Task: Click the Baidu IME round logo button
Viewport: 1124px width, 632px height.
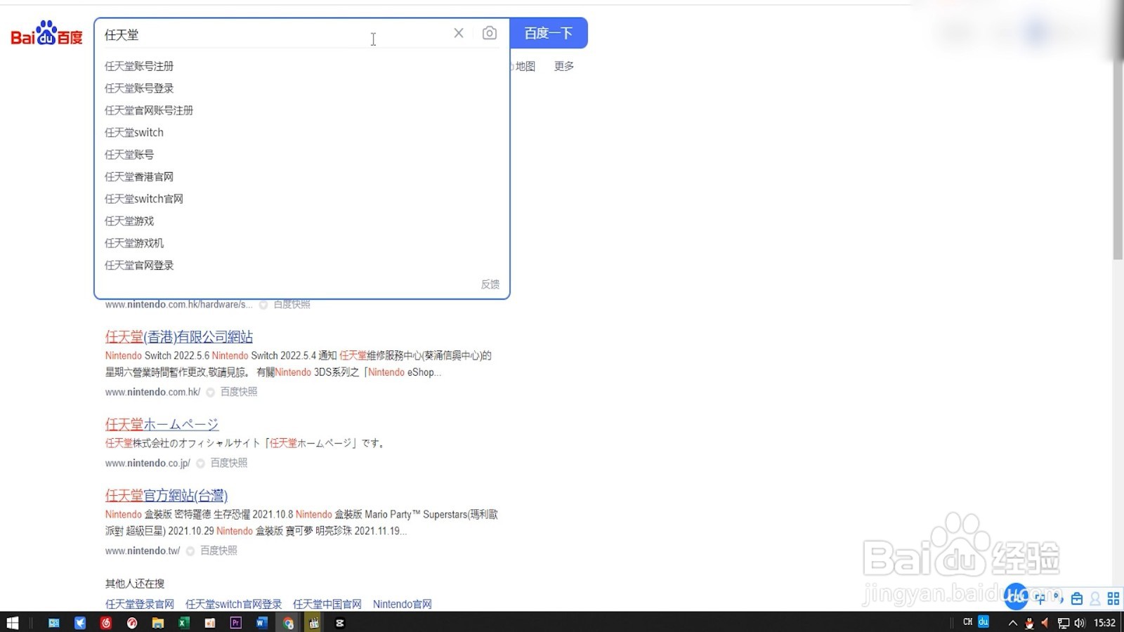Action: coord(1016,597)
